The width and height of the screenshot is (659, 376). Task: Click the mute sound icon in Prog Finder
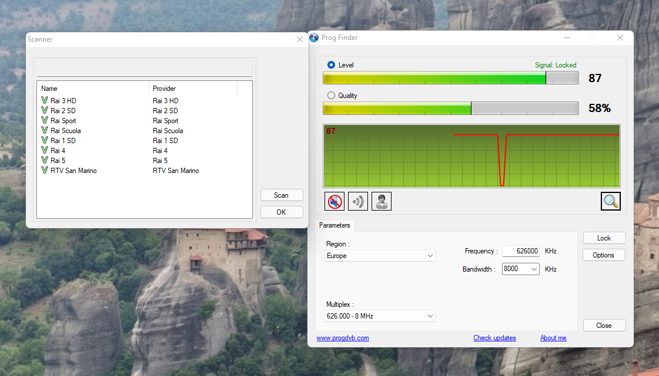coord(334,201)
